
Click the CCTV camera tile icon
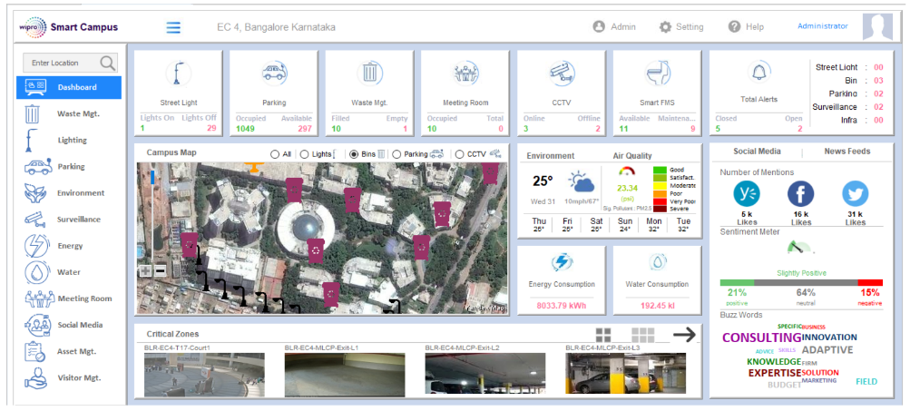click(x=561, y=73)
